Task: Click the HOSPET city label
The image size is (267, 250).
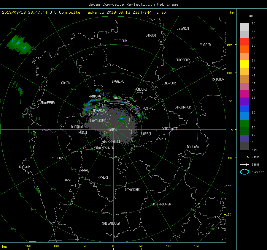Action: [x=161, y=139]
